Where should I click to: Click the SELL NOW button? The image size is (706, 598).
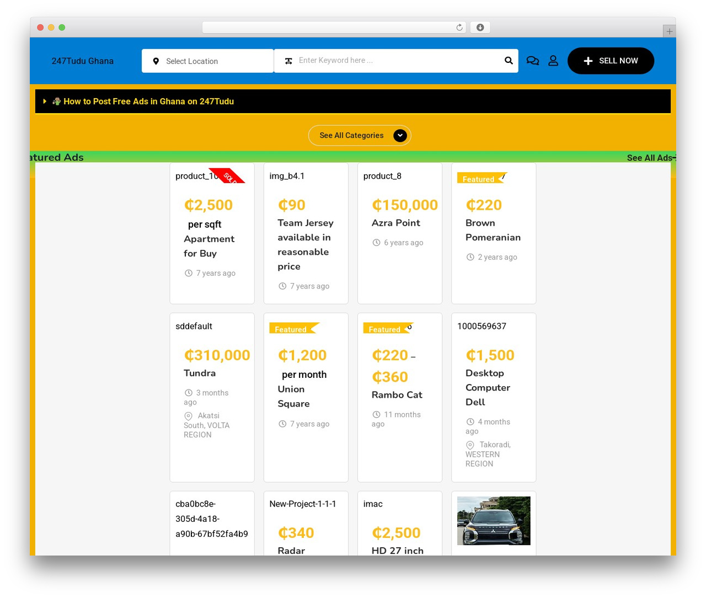(611, 61)
